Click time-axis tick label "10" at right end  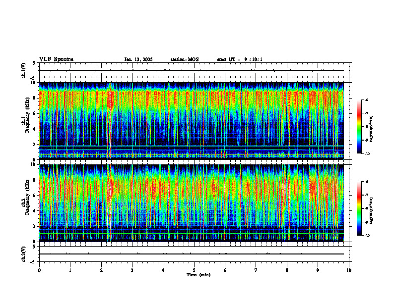(349, 270)
